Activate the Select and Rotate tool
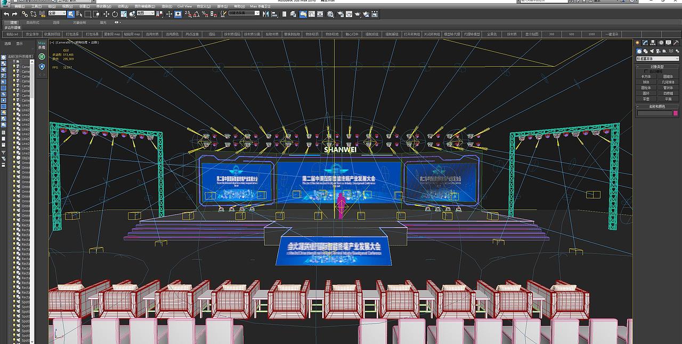Viewport: 682px width, 344px height. [x=115, y=14]
